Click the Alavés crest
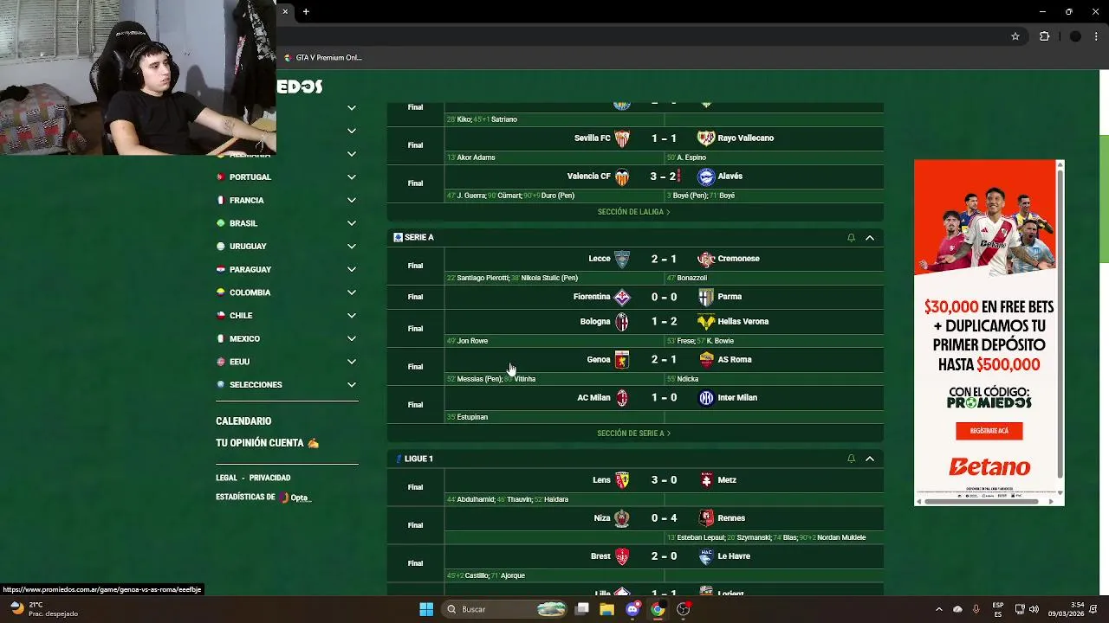Viewport: 1109px width, 623px height. coord(706,177)
